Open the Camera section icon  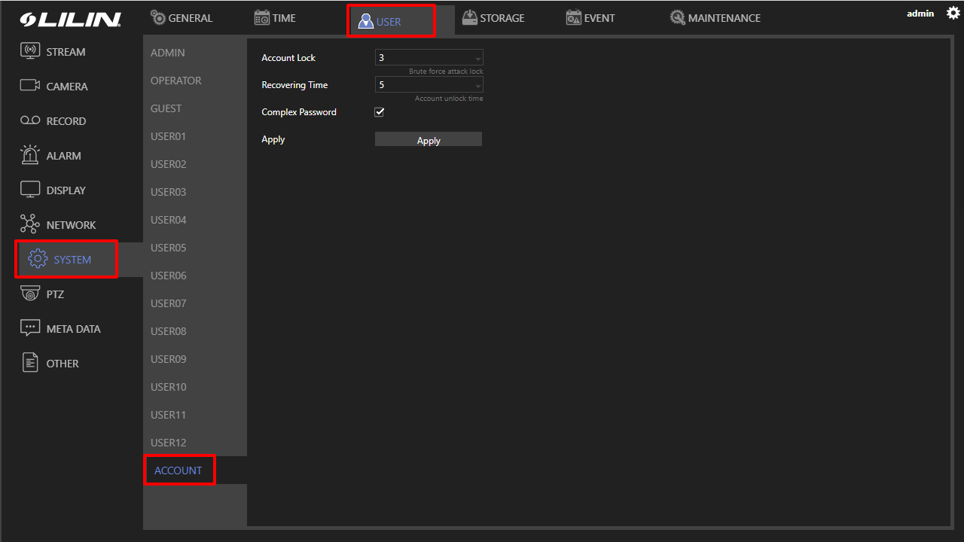30,86
